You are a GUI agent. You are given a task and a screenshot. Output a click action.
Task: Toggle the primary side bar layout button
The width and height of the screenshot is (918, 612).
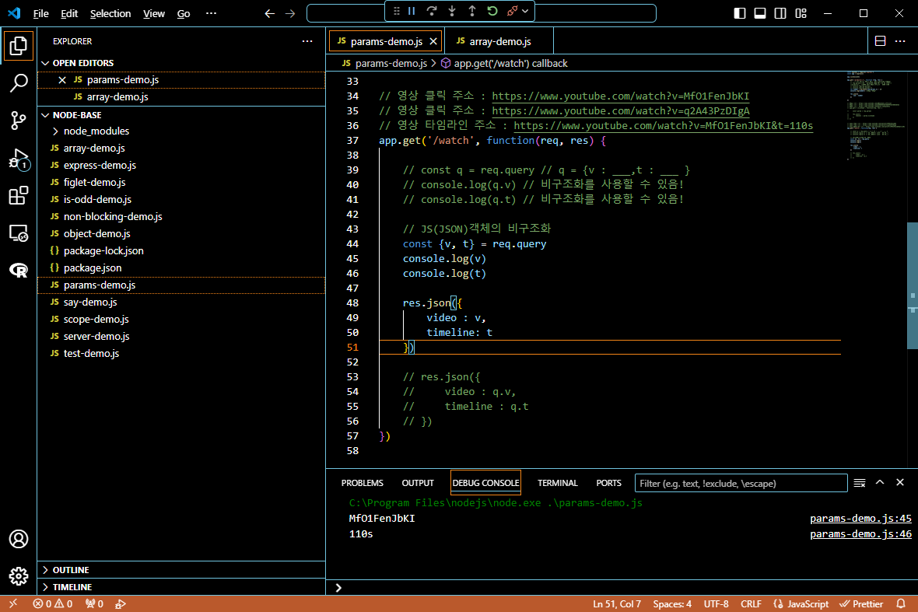coord(740,13)
